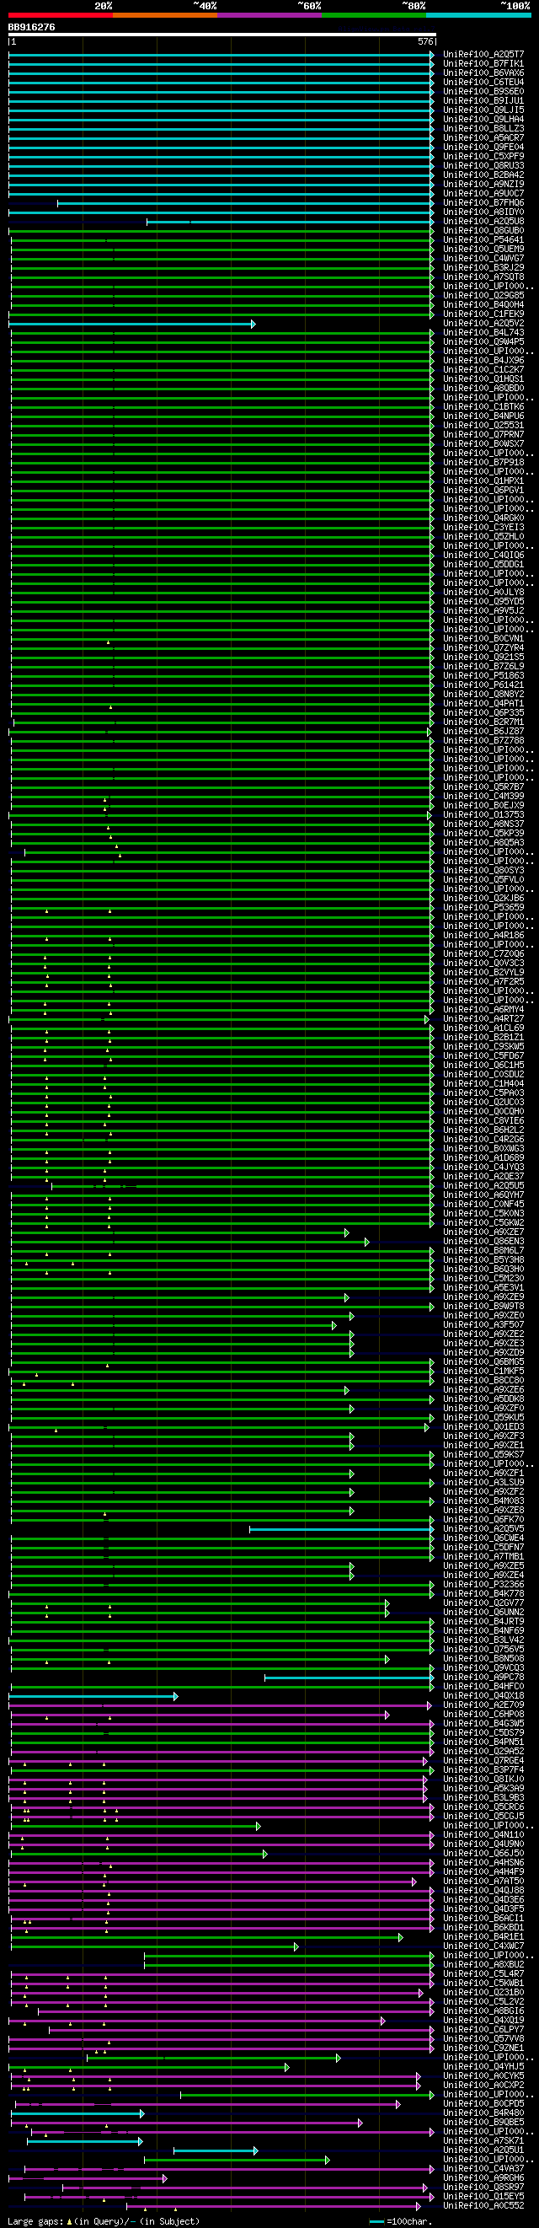This screenshot has width=539, height=2228.
Task: Select the label UniRef100_Q29G85
Action: point(483,296)
